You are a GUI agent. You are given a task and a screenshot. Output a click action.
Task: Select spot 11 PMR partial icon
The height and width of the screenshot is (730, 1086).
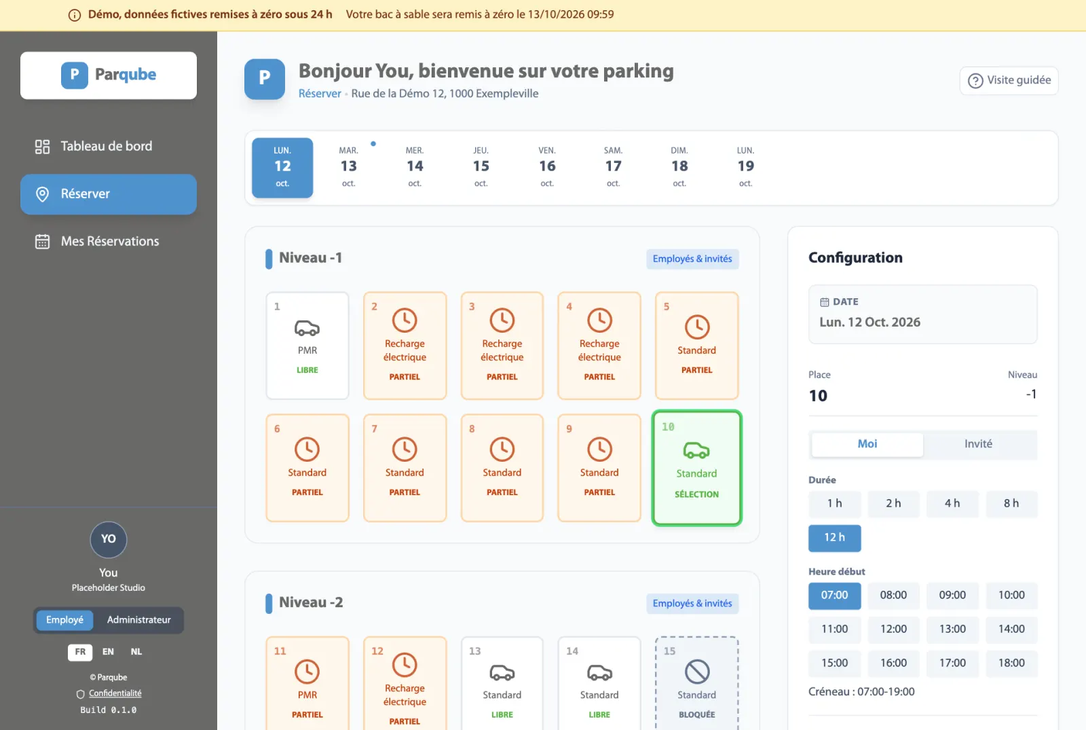(x=307, y=672)
